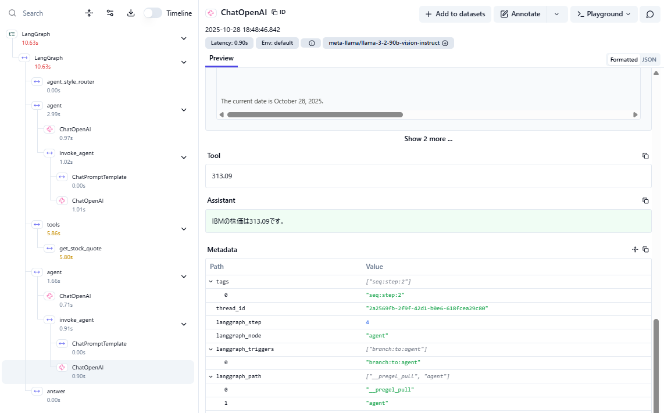Collapse the langgraph_triggers metadata row
The height and width of the screenshot is (413, 664).
pyautogui.click(x=211, y=349)
